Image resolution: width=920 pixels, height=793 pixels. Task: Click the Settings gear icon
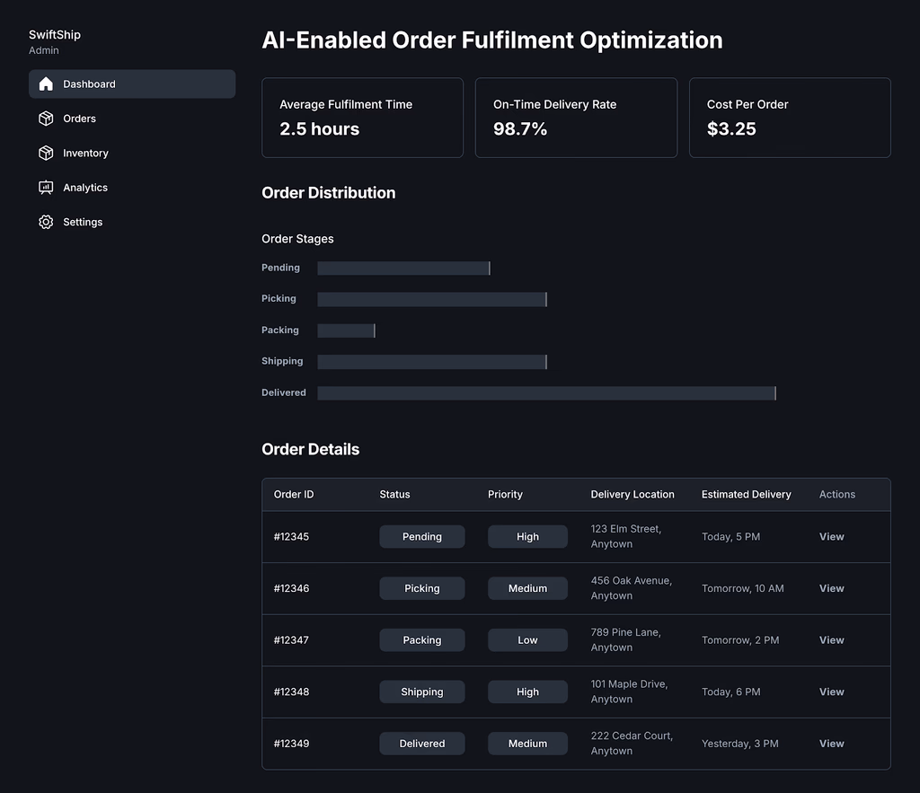tap(46, 223)
